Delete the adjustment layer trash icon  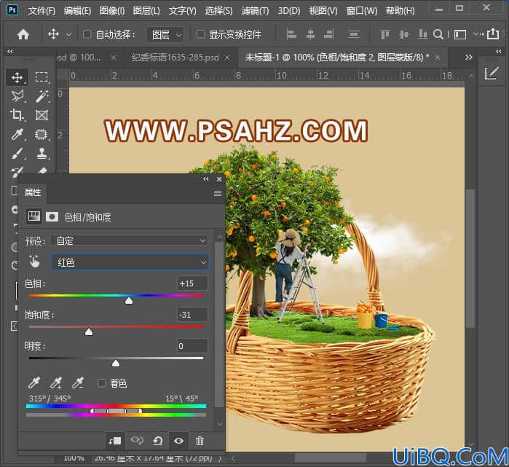pyautogui.click(x=200, y=441)
